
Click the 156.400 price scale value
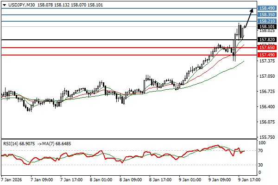coord(266,107)
